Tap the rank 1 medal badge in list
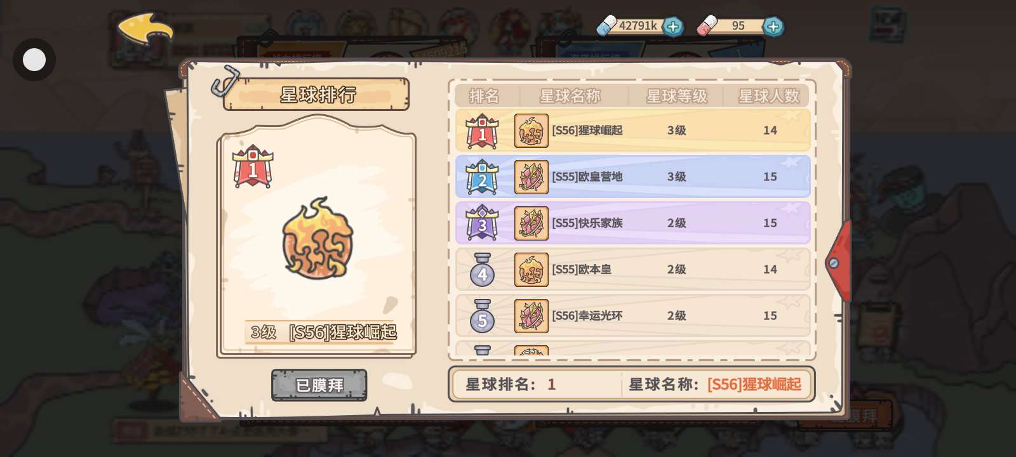 pos(482,131)
